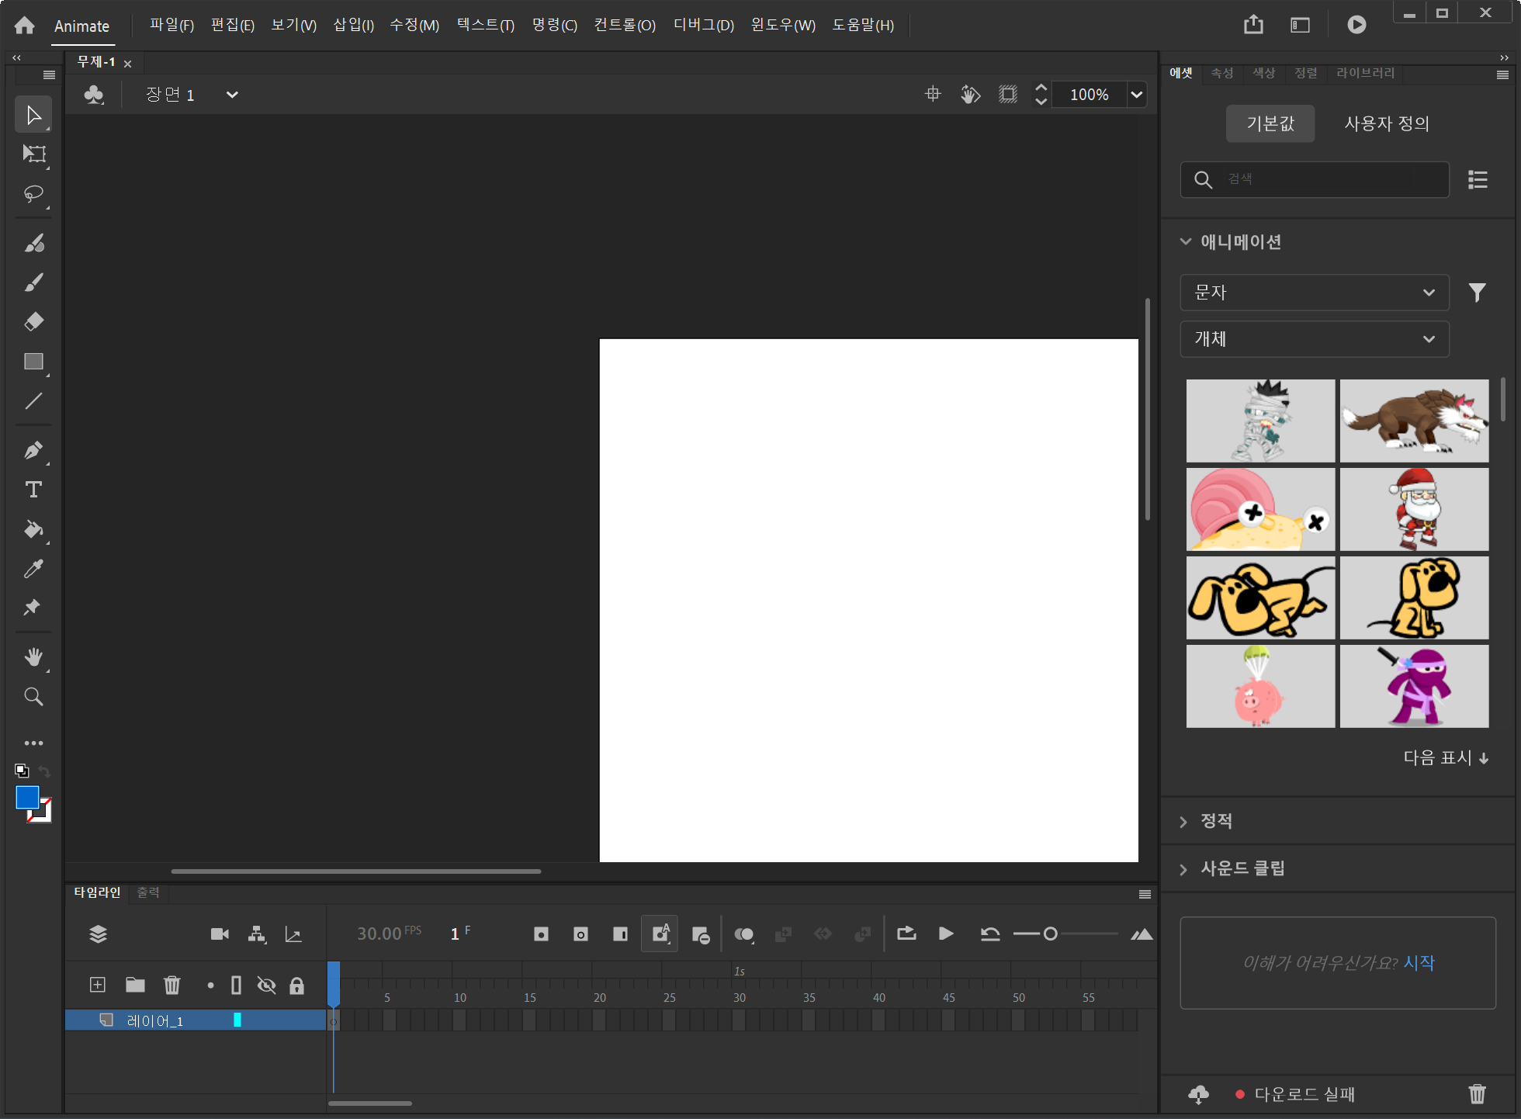Toggle lock all layers icon
The image size is (1521, 1119).
296,986
